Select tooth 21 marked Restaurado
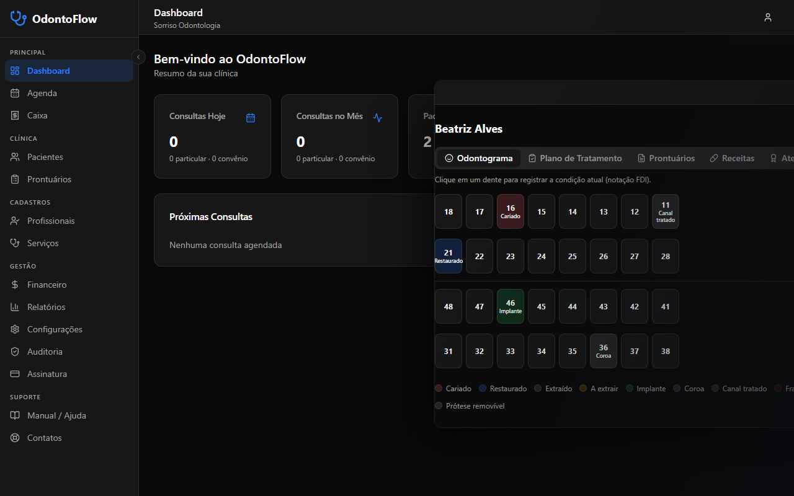The height and width of the screenshot is (496, 794). (448, 256)
